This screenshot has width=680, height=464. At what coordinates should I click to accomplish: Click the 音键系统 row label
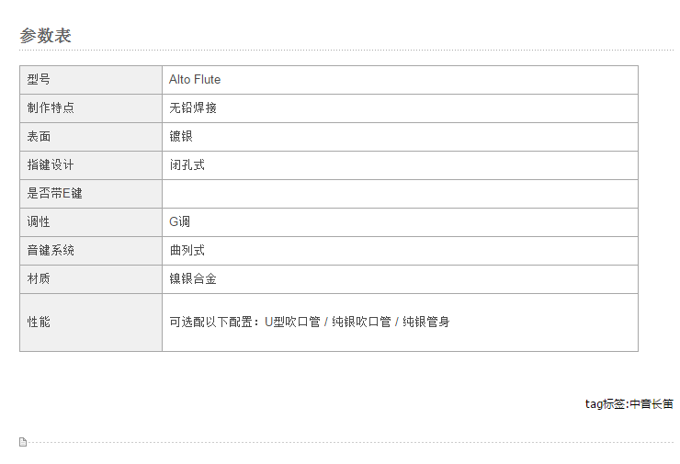91,251
